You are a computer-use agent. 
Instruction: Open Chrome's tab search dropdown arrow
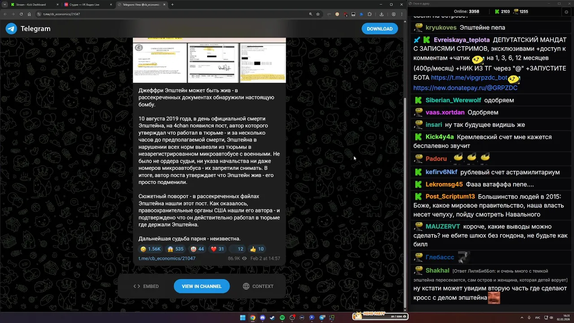click(5, 4)
